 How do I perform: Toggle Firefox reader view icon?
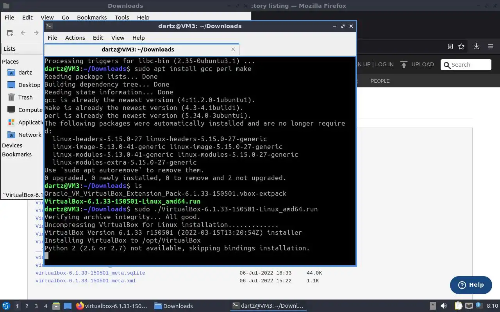tap(450, 46)
